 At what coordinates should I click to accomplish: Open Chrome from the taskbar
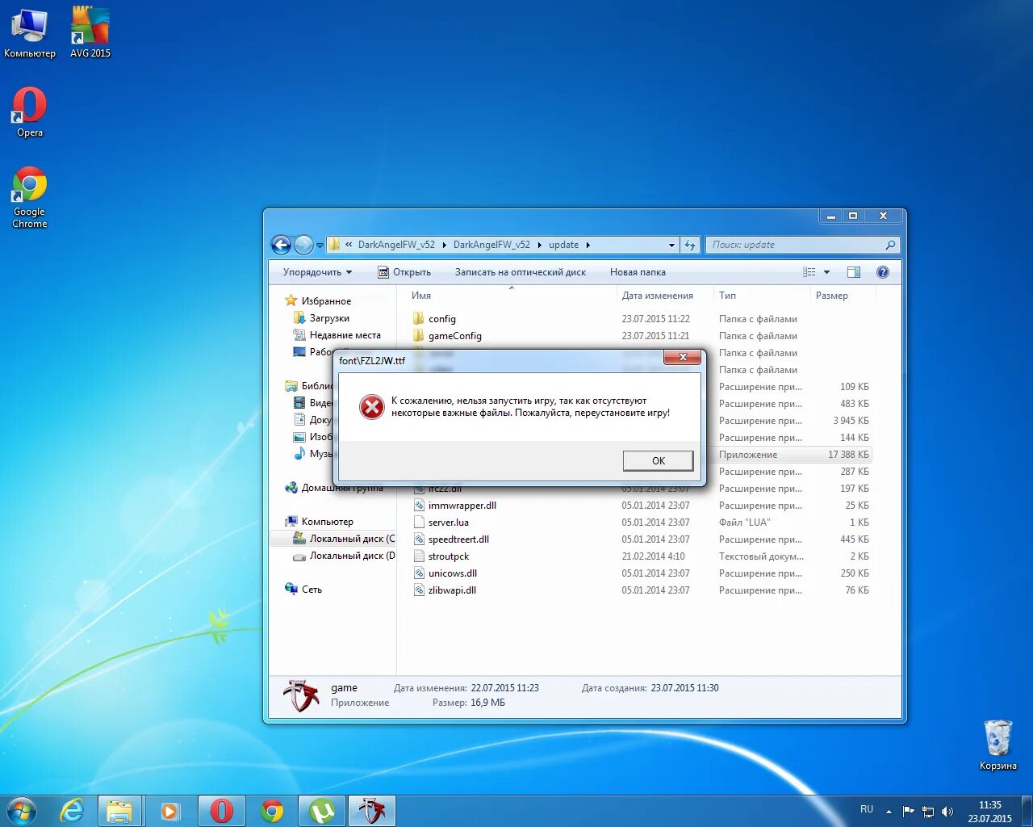pyautogui.click(x=272, y=811)
